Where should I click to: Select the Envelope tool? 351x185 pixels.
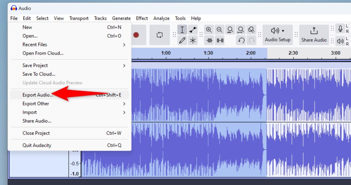pos(193,30)
